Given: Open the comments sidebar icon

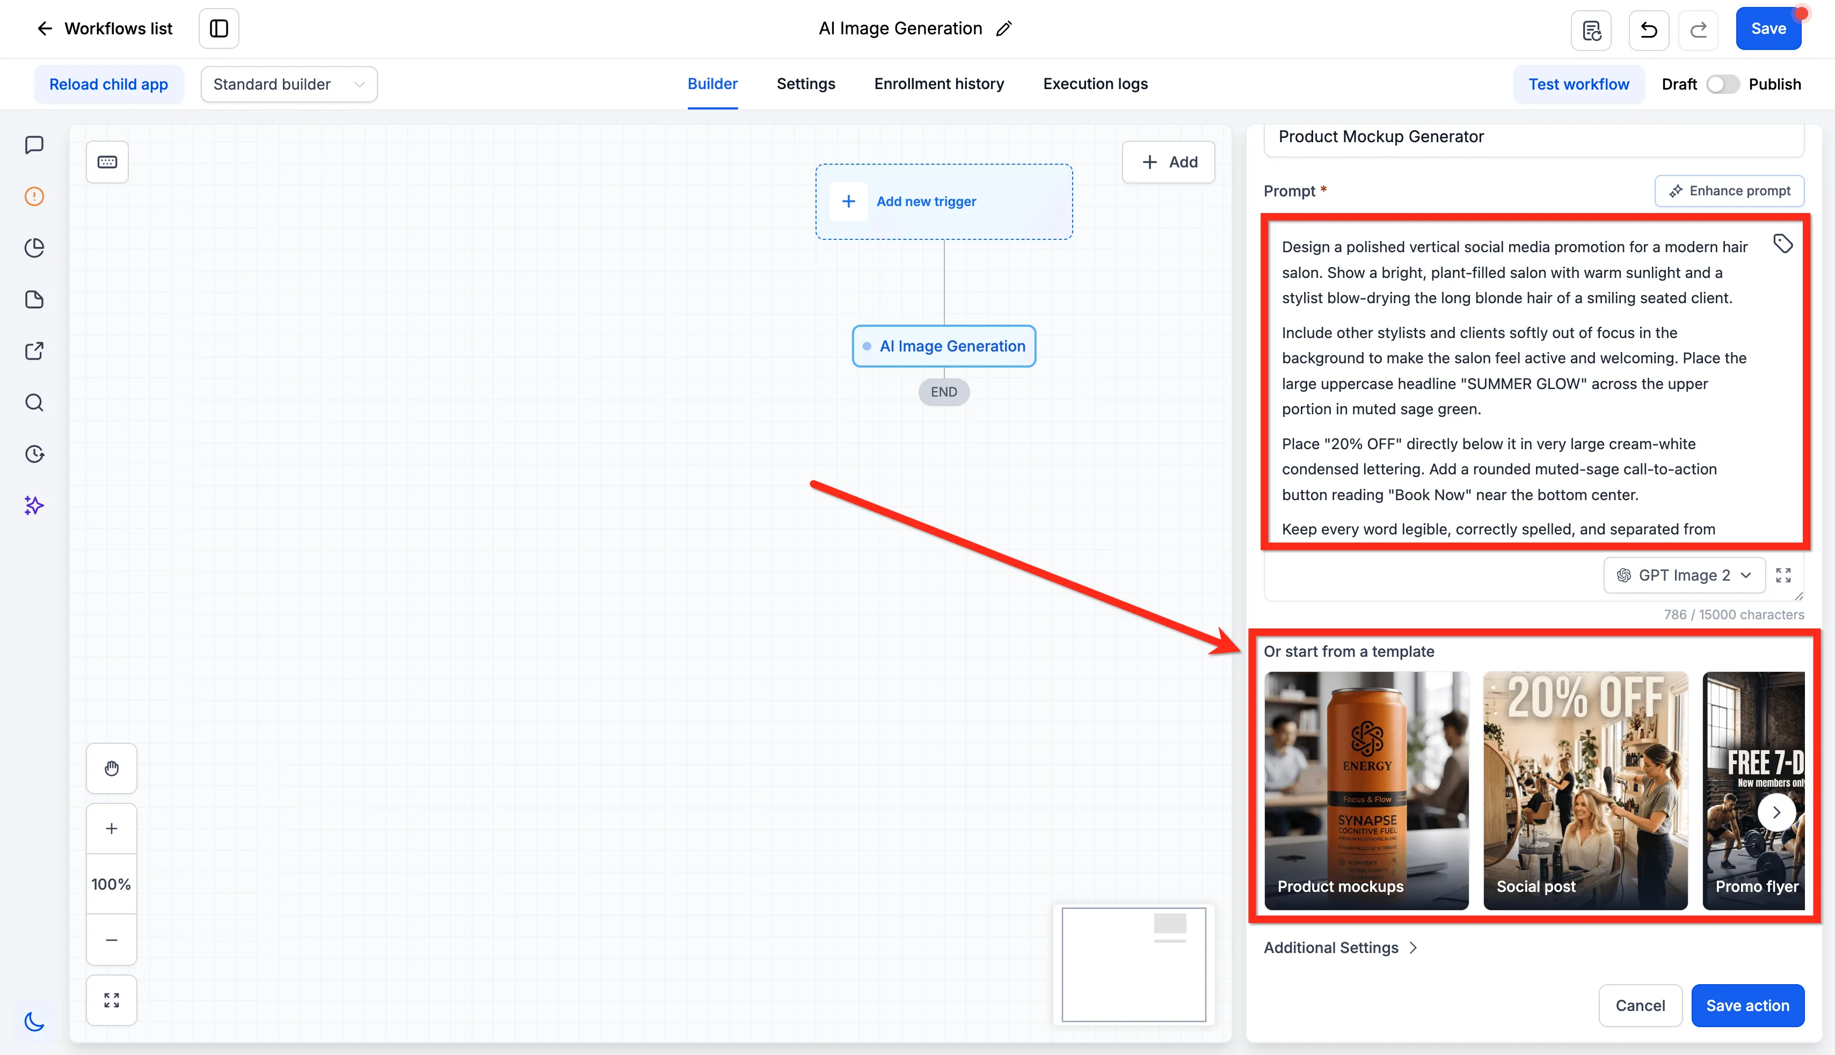Looking at the screenshot, I should click(x=34, y=145).
